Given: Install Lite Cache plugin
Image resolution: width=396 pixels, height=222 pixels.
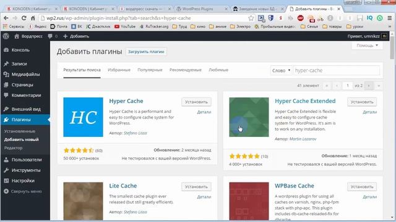Looking at the screenshot, I should tap(196, 187).
